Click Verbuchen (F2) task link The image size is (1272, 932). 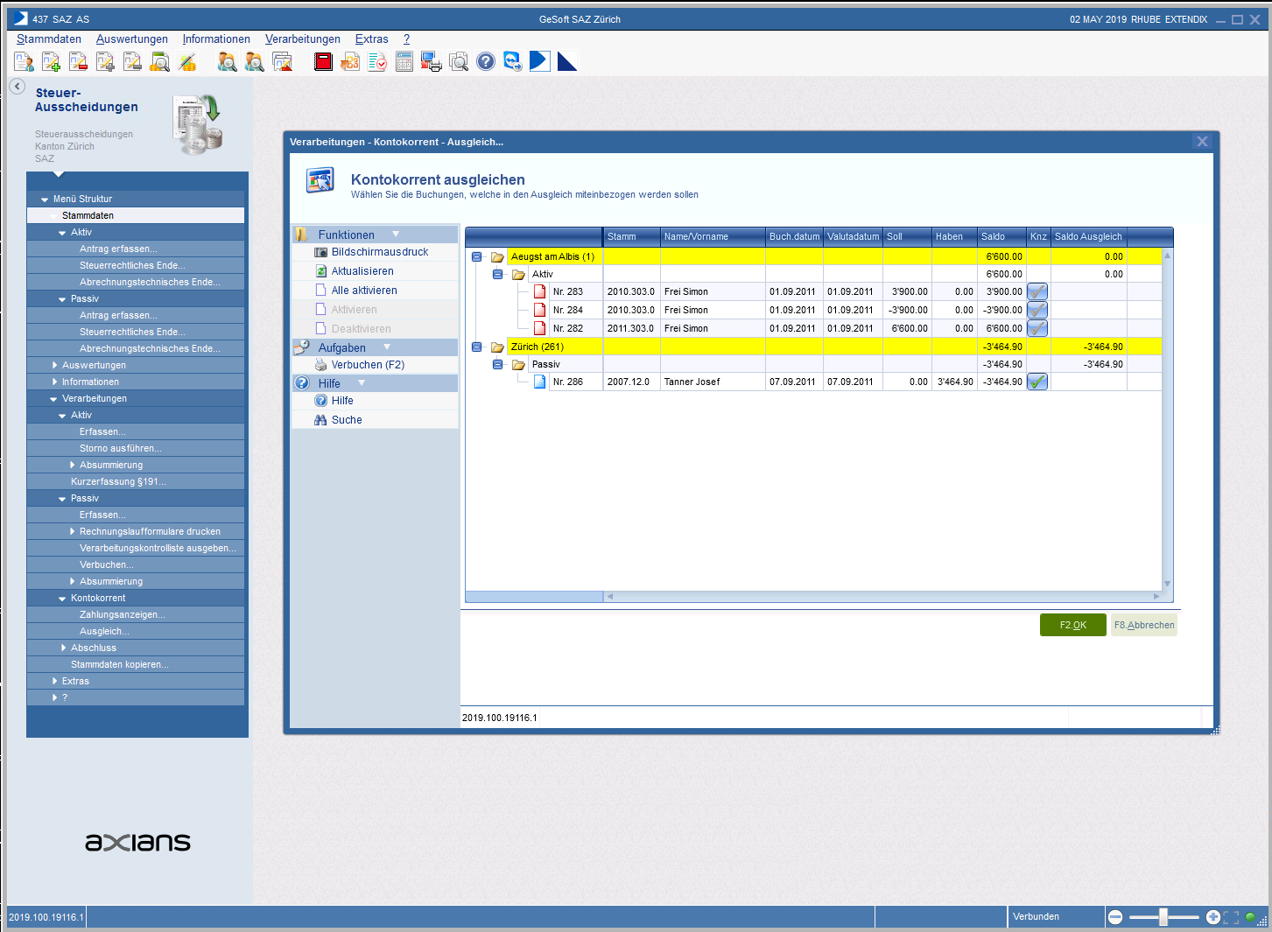[x=368, y=365]
